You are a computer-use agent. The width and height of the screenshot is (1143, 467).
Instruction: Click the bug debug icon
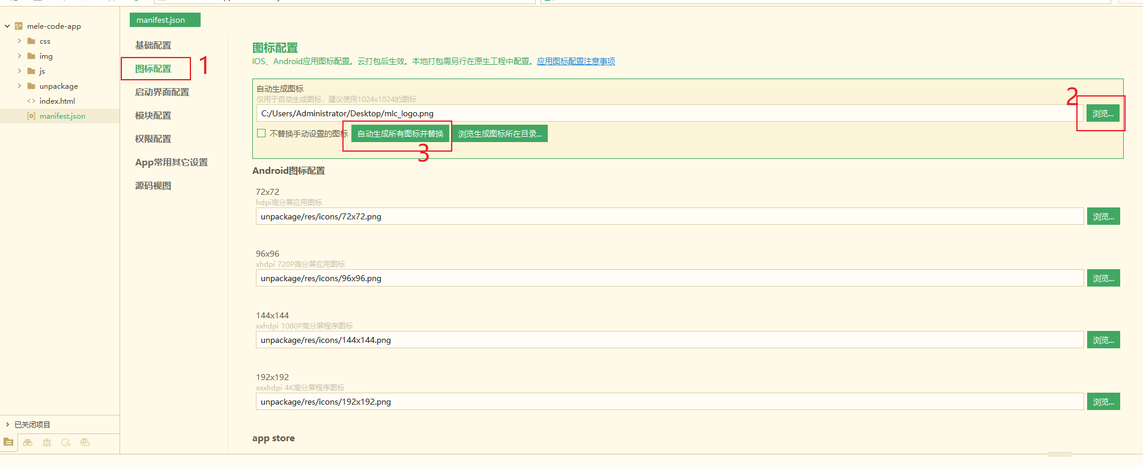point(47,442)
